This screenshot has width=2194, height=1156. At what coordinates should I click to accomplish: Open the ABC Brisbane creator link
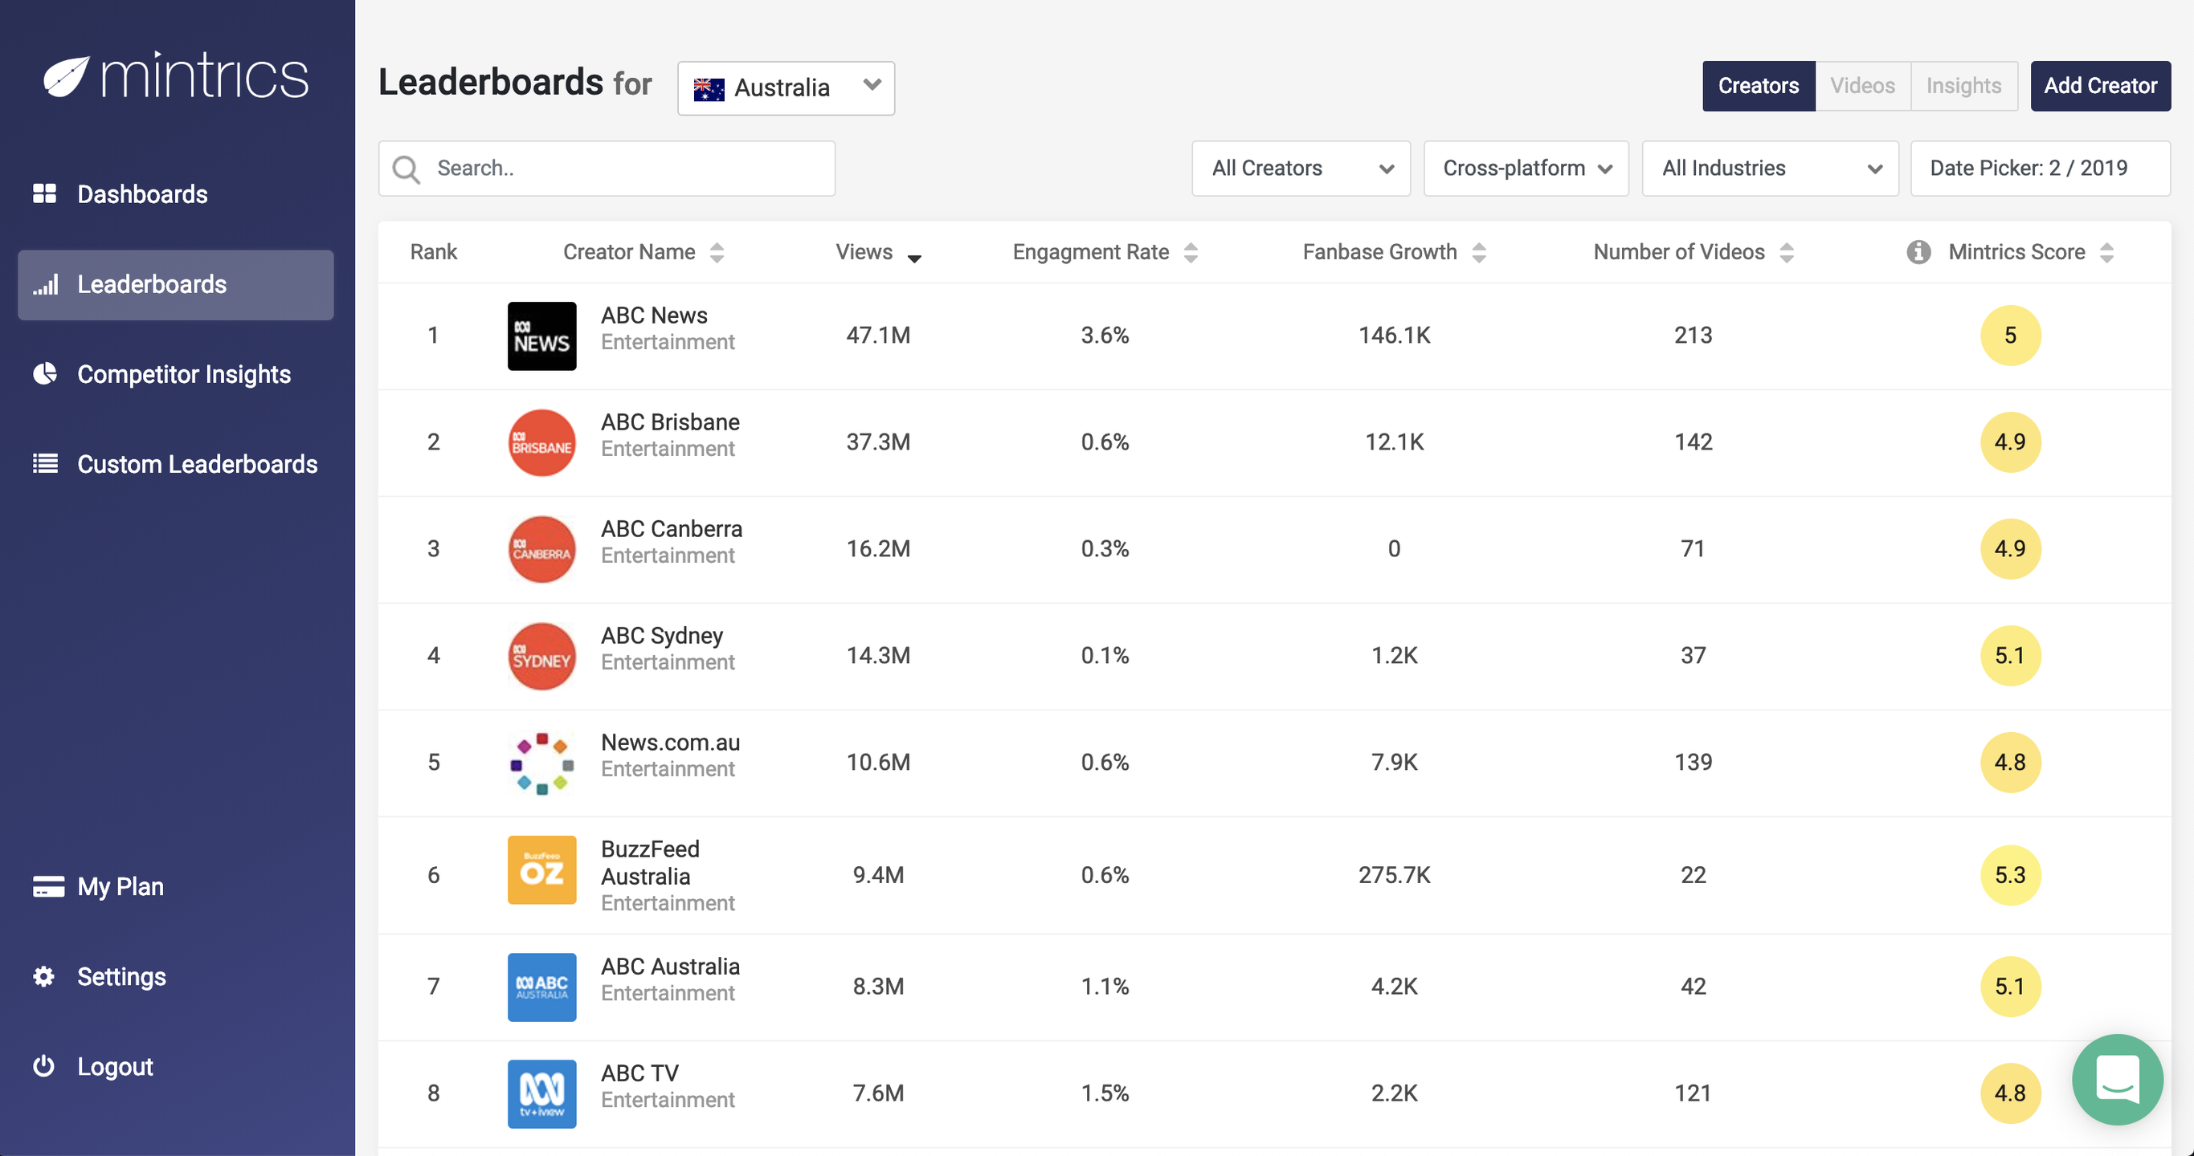point(669,422)
